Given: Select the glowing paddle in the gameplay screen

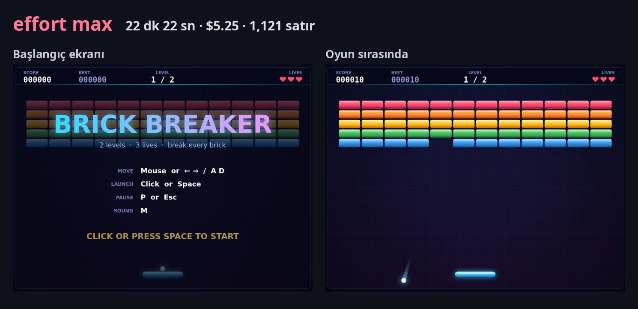Looking at the screenshot, I should point(475,274).
